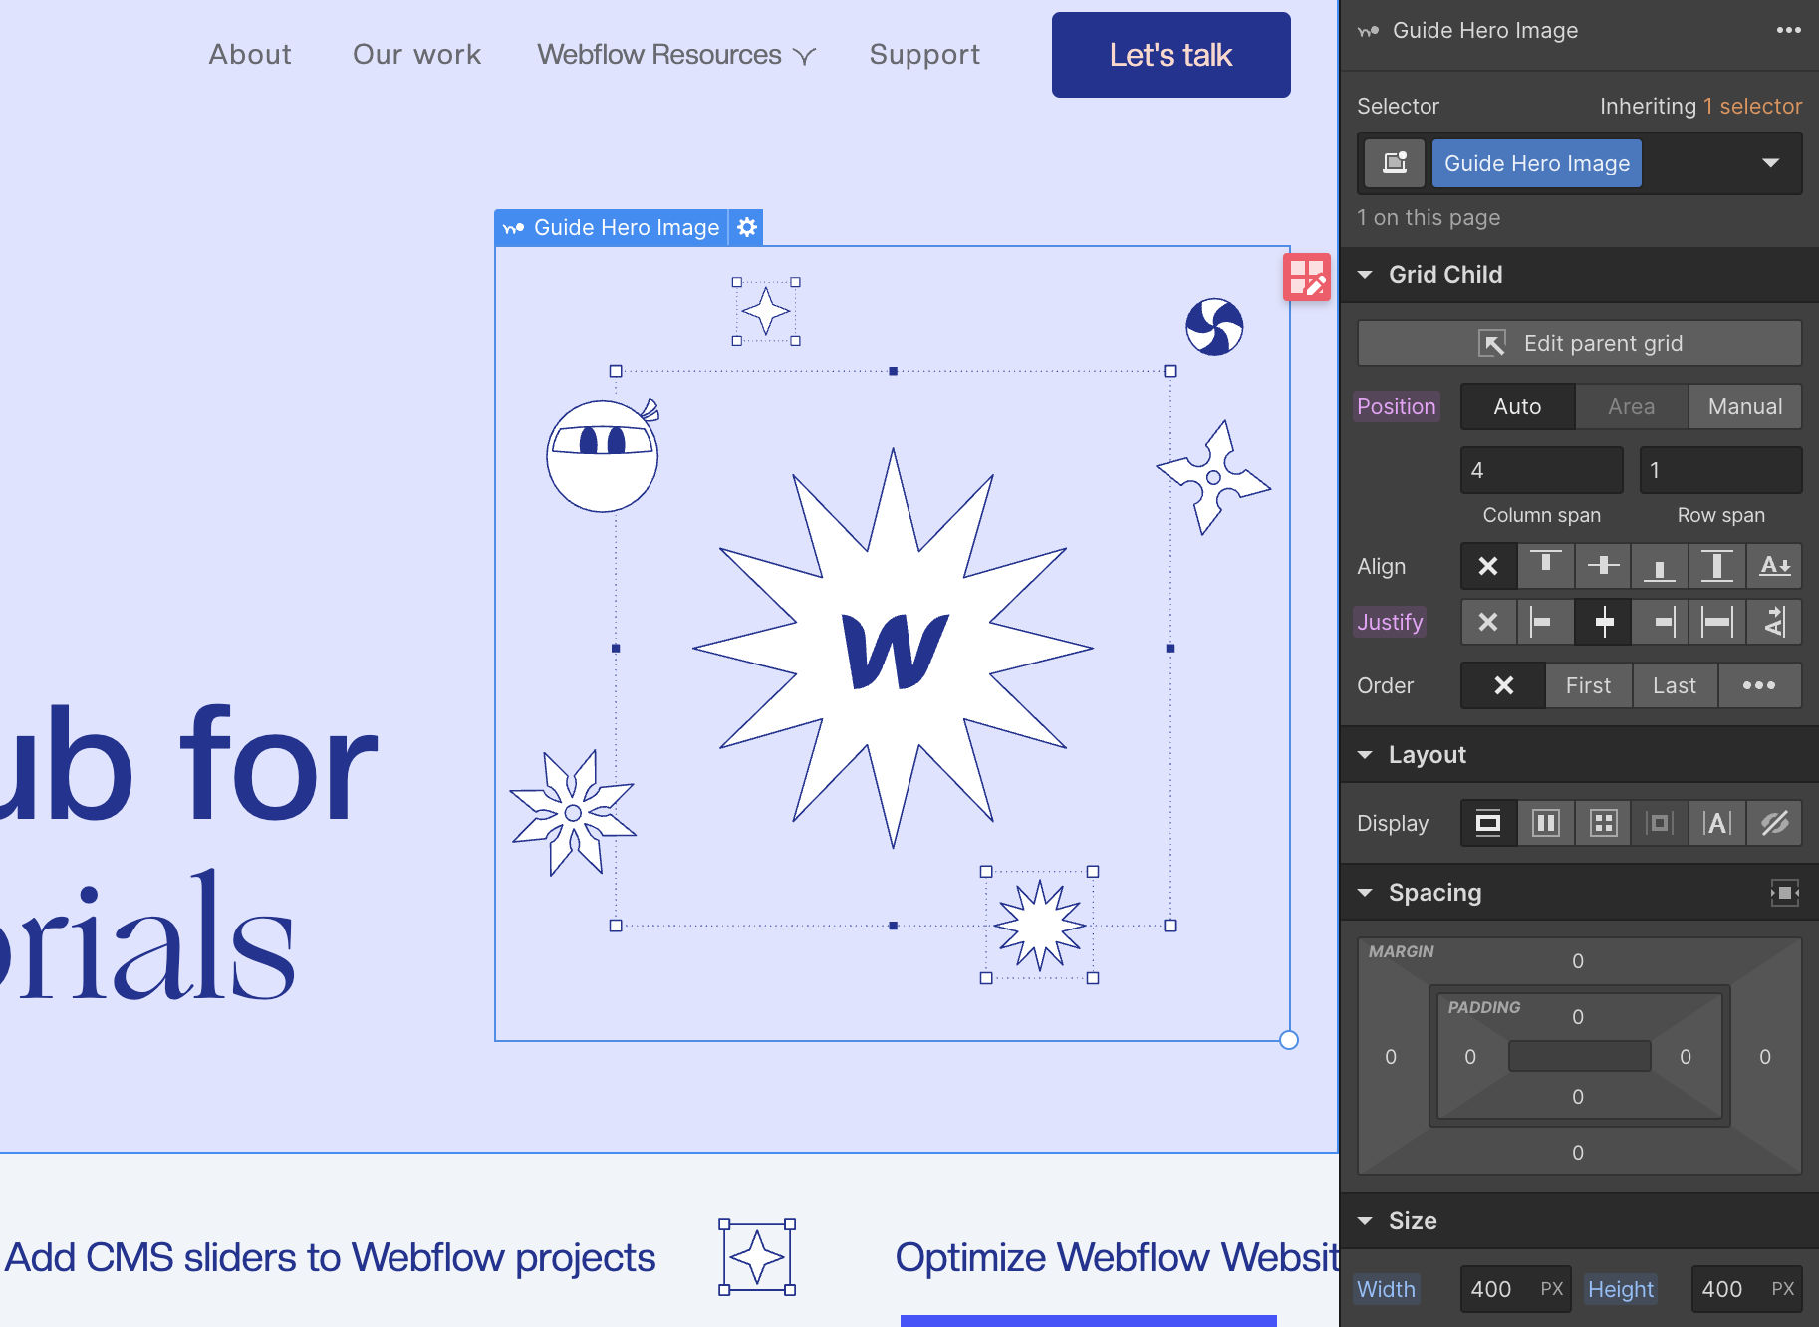The height and width of the screenshot is (1327, 1819).
Task: Click the top padding value
Action: click(1578, 1017)
